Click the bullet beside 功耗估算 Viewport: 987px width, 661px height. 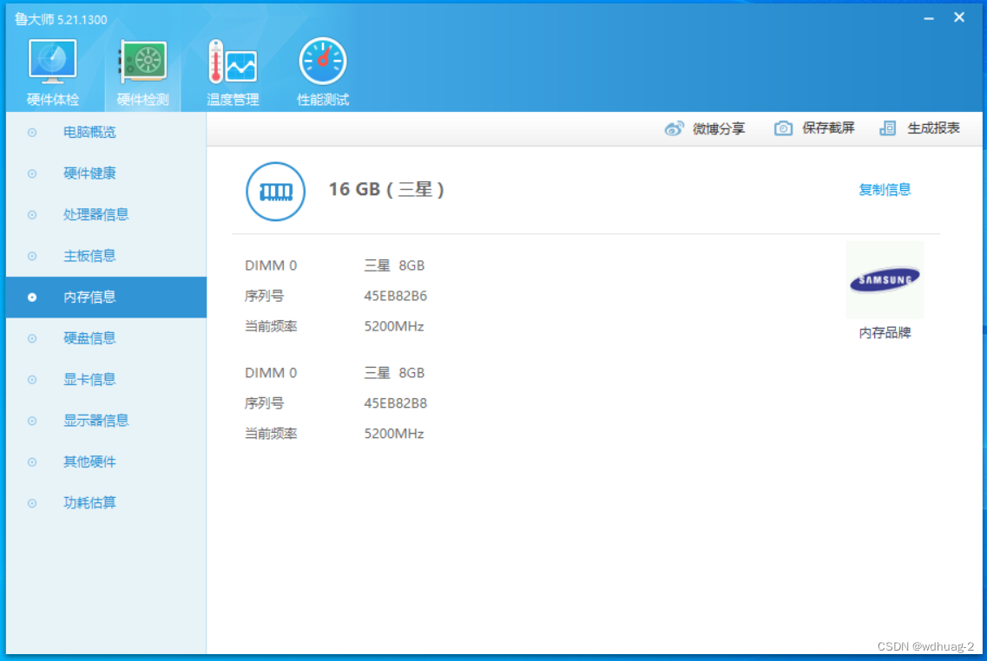click(32, 503)
